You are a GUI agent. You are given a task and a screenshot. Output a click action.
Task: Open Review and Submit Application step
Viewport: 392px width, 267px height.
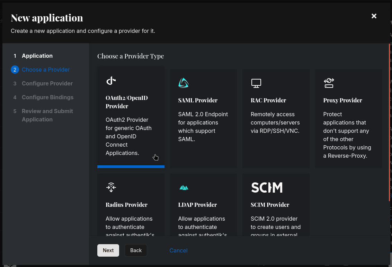47,115
